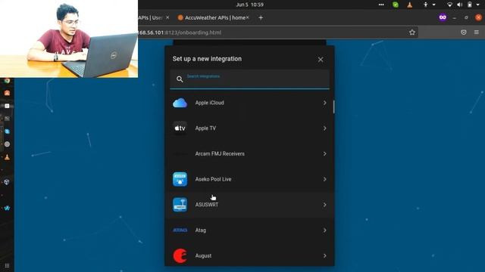Select the Arcam FMJ Receivers label
Screen dimensions: 485x272
220,153
